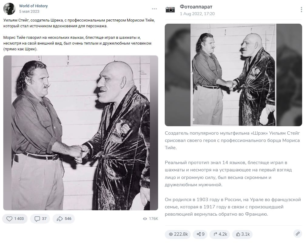Click the 1 Aug 2022, 17:20 timestamp
The height and width of the screenshot is (243, 307).
pos(197,14)
